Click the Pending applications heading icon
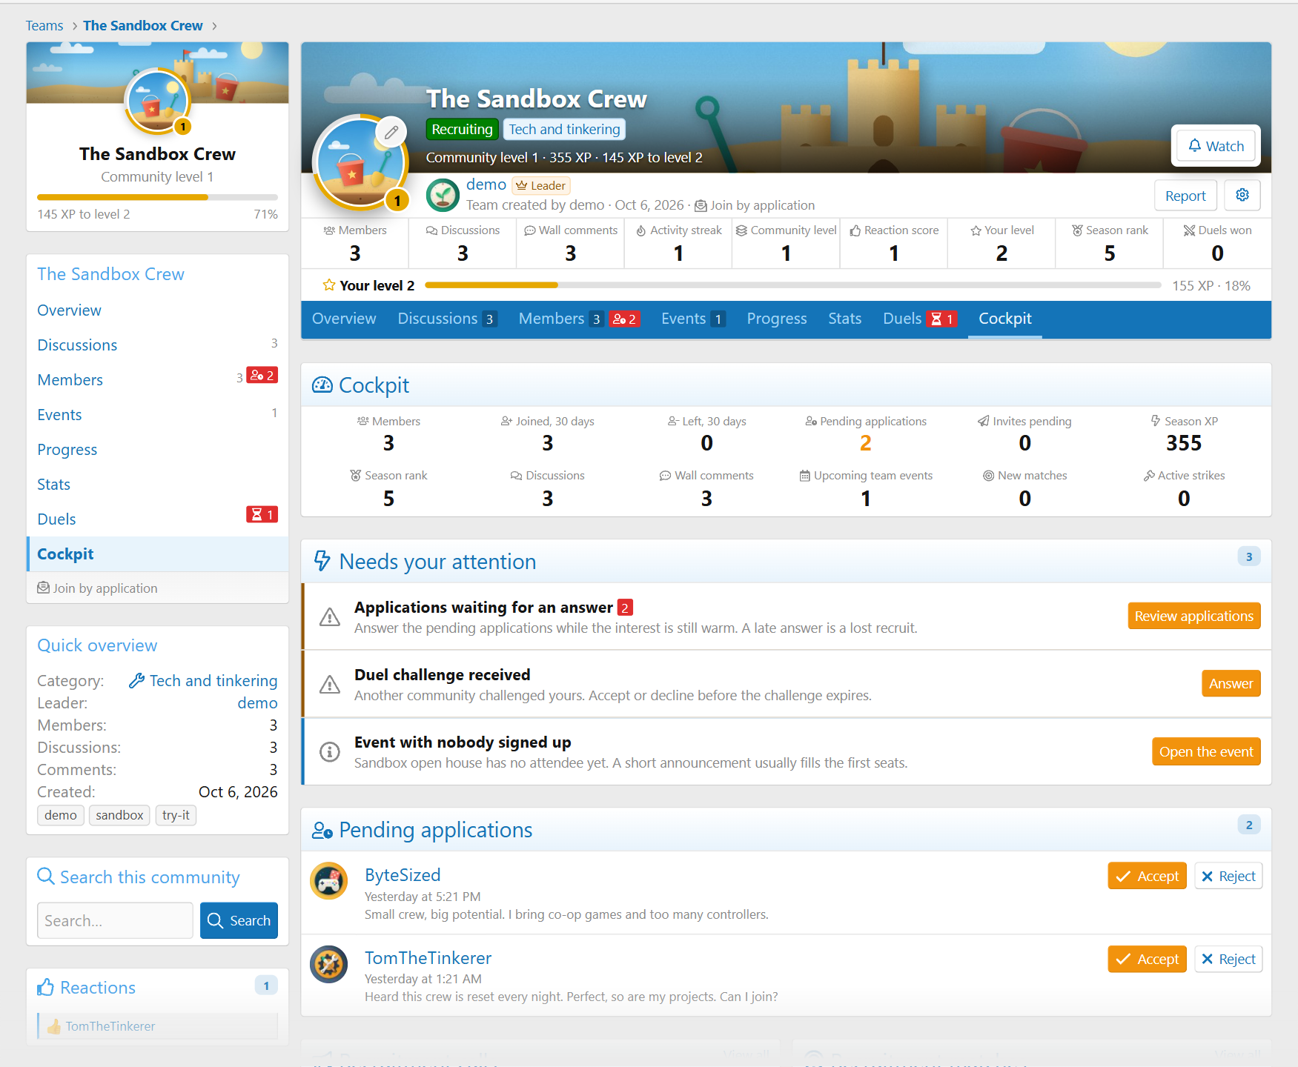Screen dimensions: 1298x1067 322,830
